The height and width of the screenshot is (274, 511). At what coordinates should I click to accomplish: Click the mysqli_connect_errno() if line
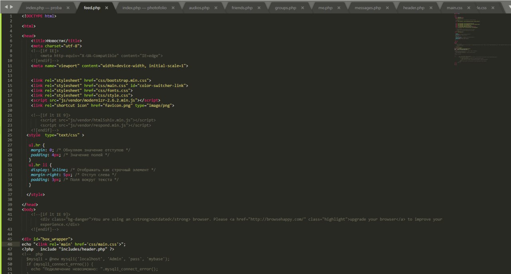pyautogui.click(x=60, y=264)
